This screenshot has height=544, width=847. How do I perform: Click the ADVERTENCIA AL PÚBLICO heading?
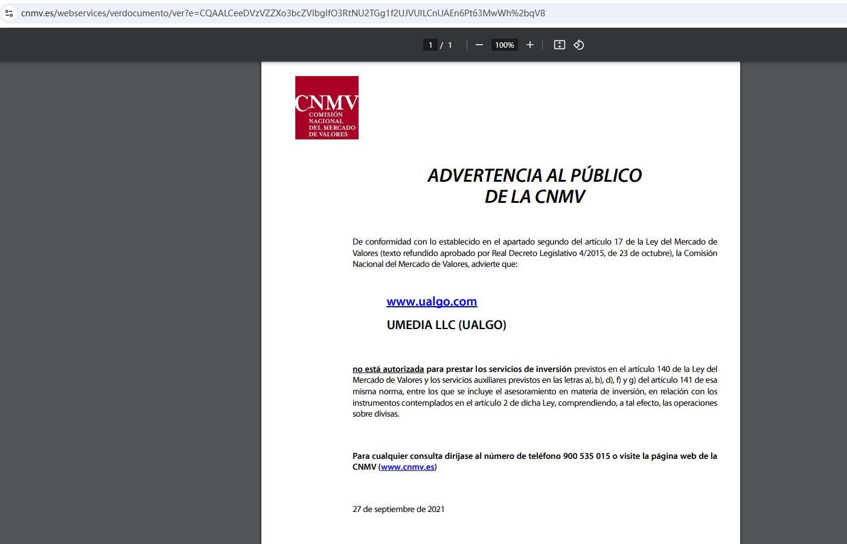tap(534, 175)
